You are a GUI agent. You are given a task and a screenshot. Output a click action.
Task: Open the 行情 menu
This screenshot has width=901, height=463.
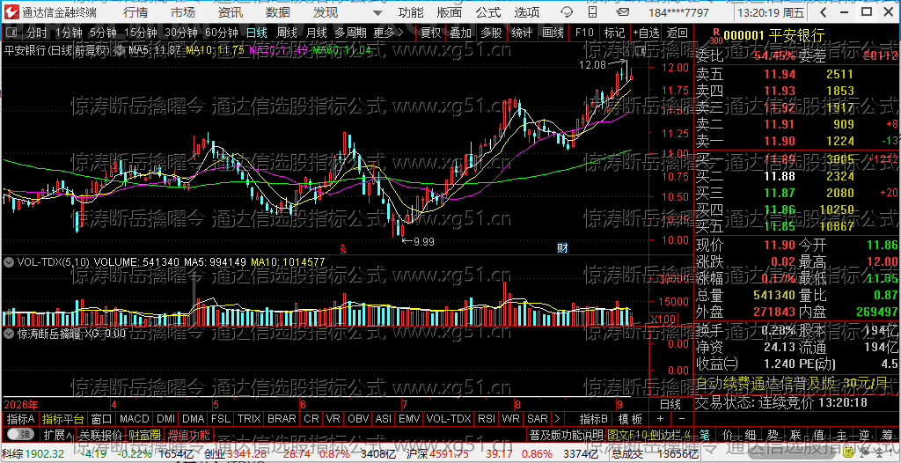(135, 12)
